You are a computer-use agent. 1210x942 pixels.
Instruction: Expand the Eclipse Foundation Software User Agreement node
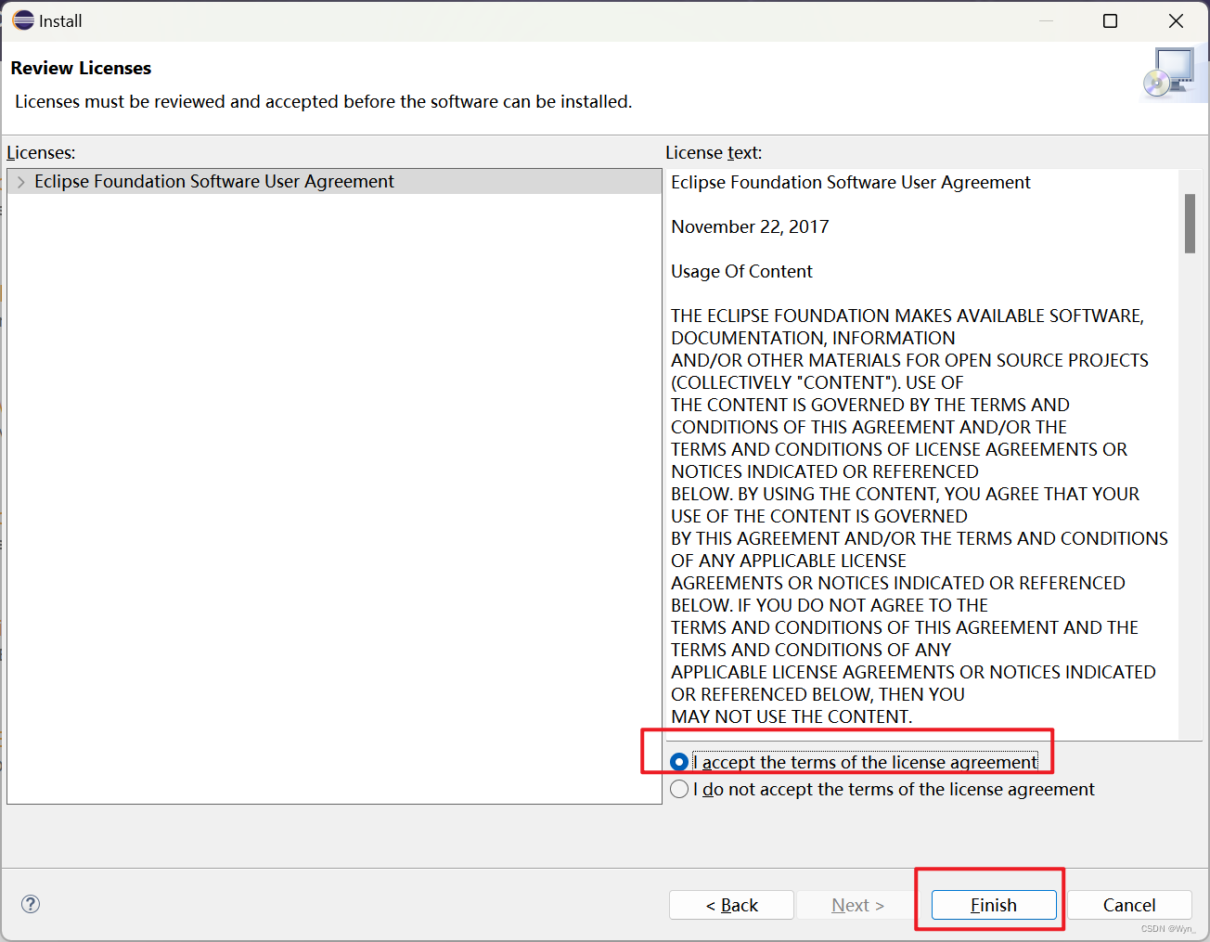tap(20, 182)
